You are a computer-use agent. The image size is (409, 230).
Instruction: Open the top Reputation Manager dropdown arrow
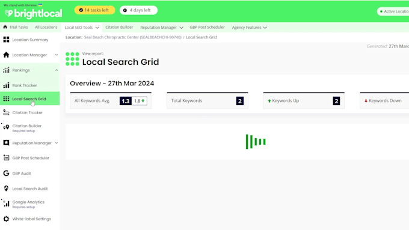point(181,28)
